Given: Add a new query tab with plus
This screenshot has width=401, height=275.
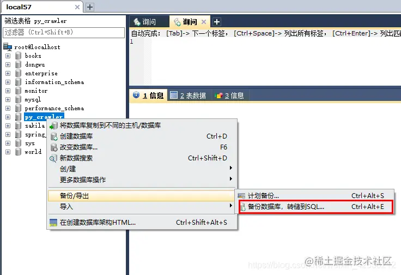Looking at the screenshot, I should pyautogui.click(x=217, y=22).
